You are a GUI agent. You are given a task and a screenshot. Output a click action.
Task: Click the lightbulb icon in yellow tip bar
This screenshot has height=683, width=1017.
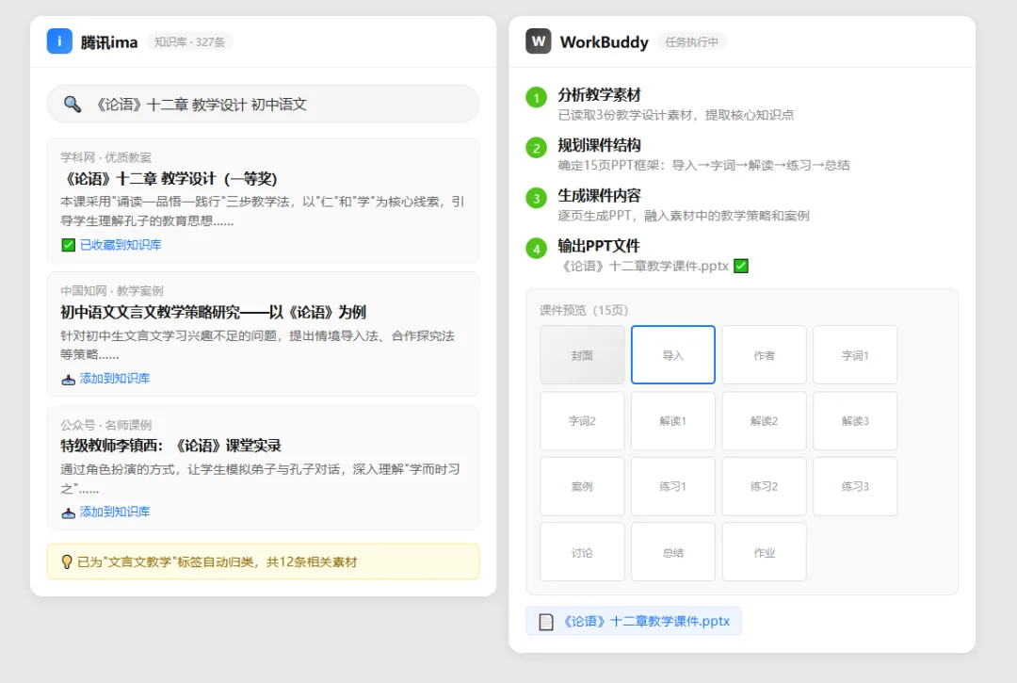click(x=66, y=561)
